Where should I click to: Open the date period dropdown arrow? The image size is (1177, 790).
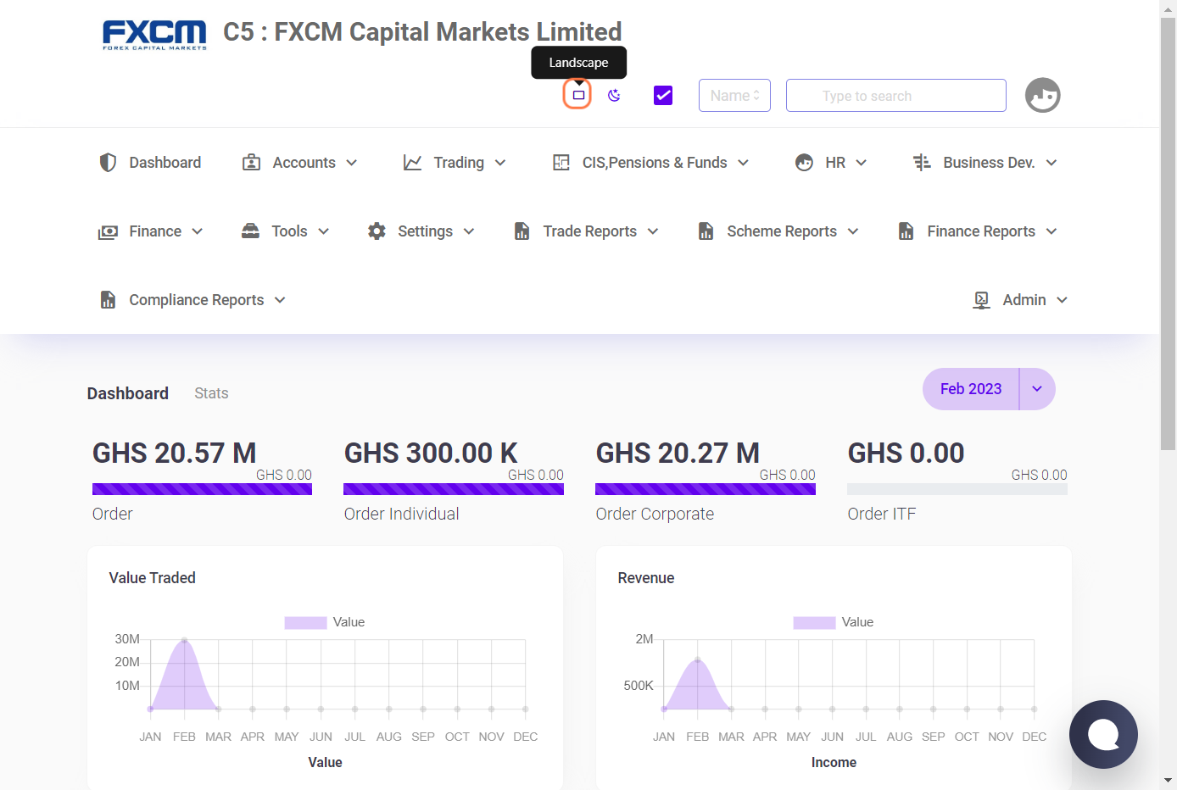coord(1037,389)
